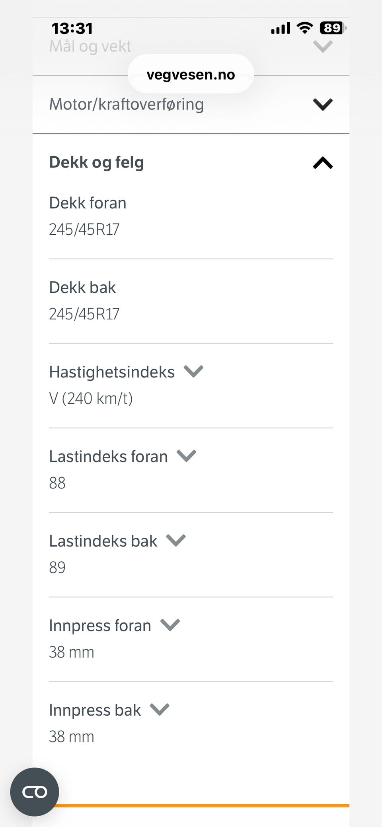Tap the Wi-Fi status icon

tap(305, 28)
